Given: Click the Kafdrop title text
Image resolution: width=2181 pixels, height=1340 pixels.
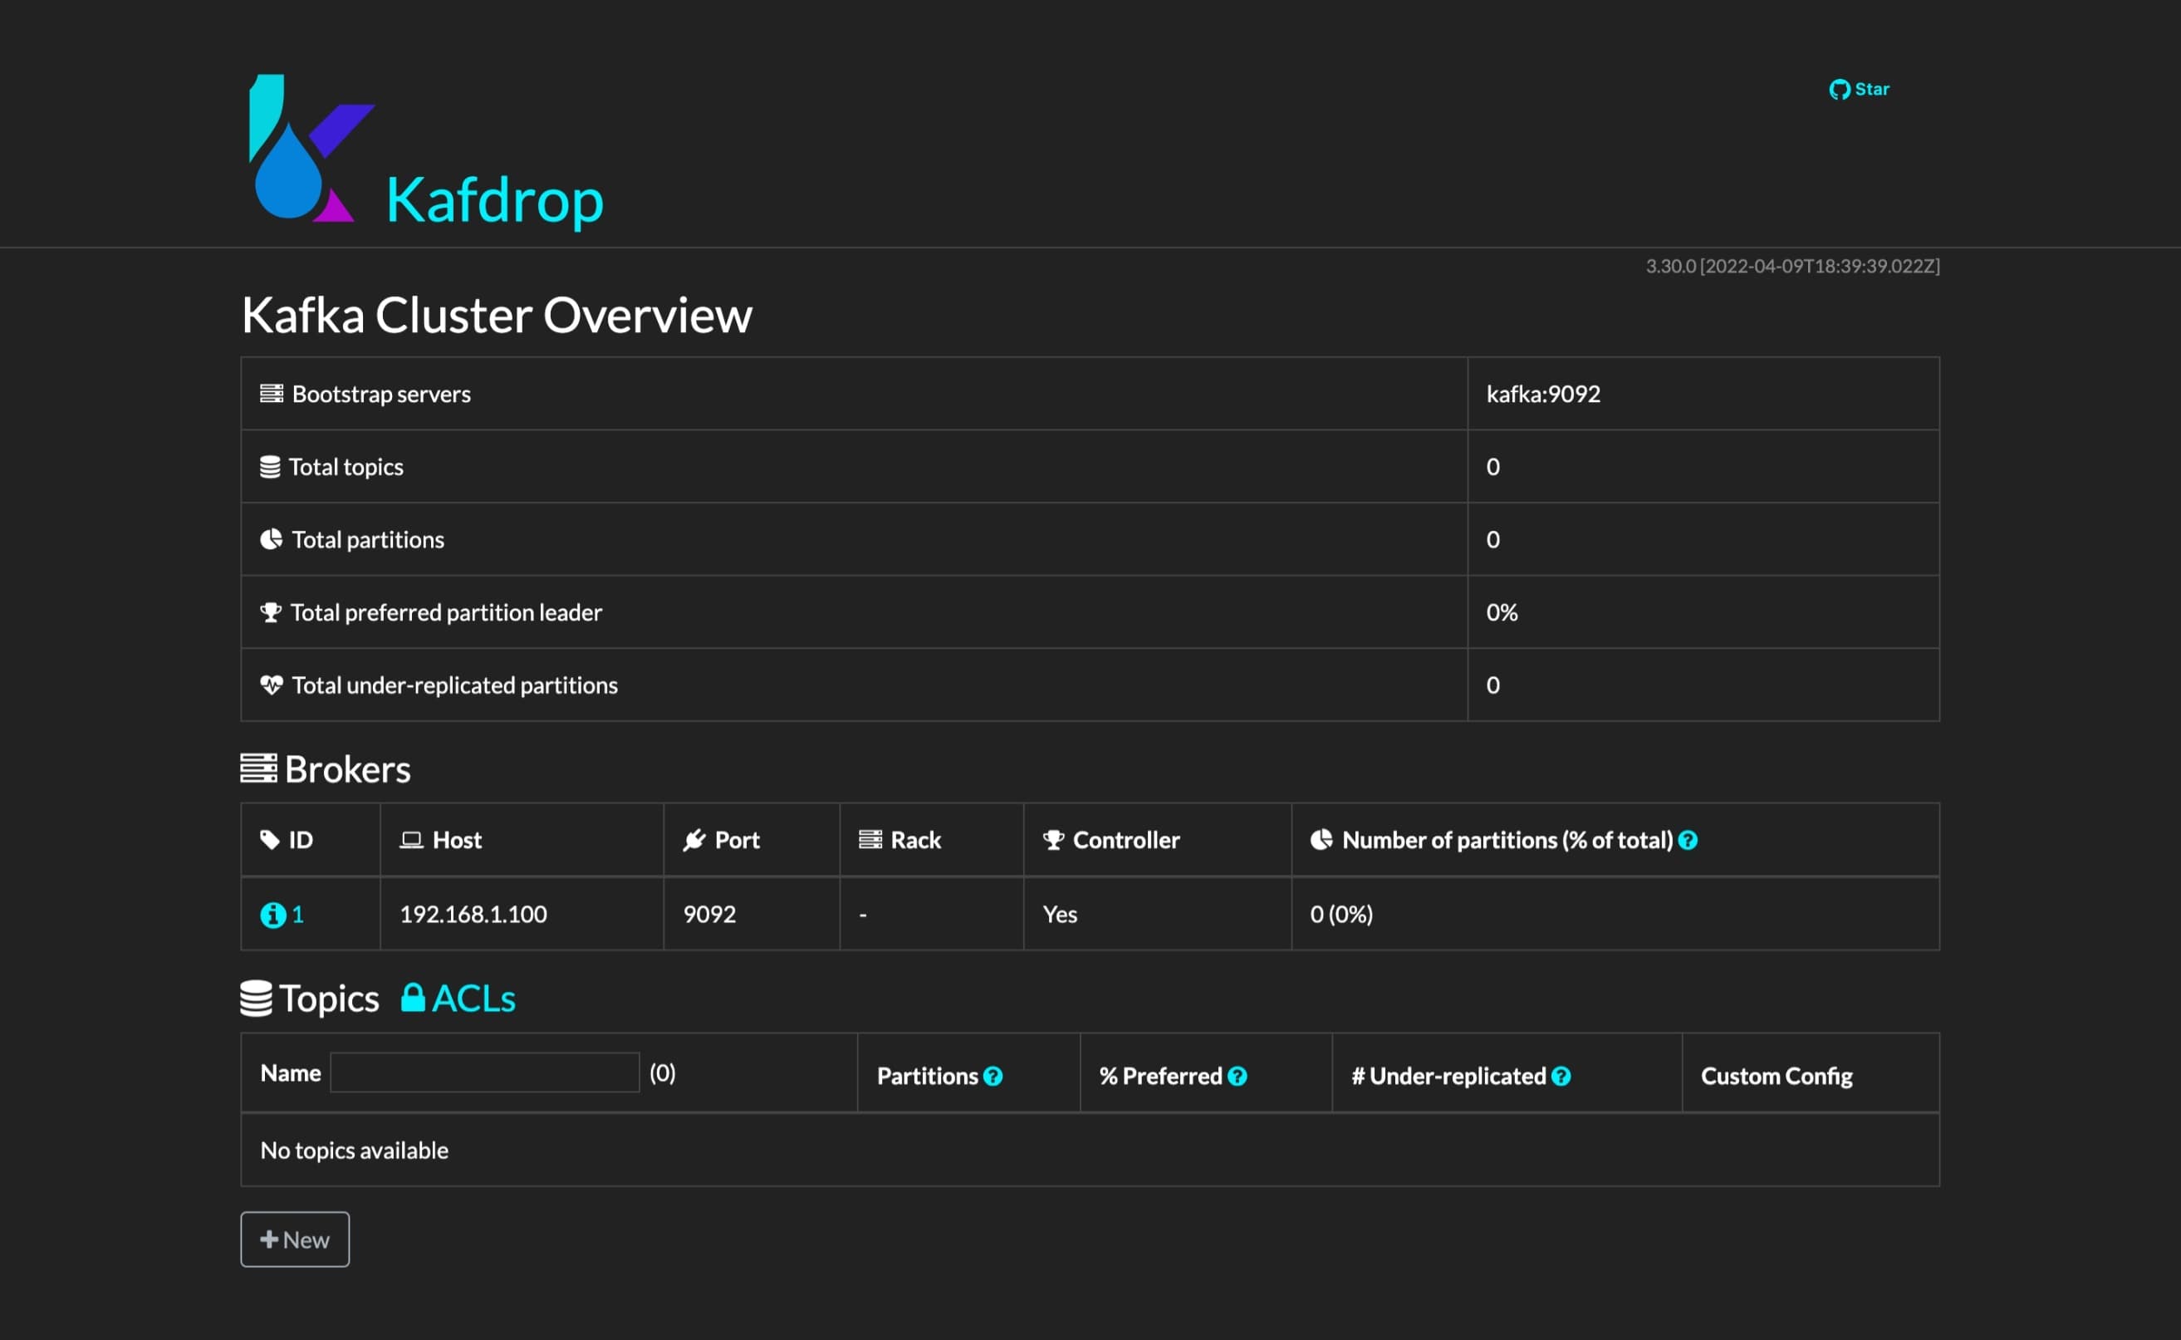Looking at the screenshot, I should [x=494, y=200].
